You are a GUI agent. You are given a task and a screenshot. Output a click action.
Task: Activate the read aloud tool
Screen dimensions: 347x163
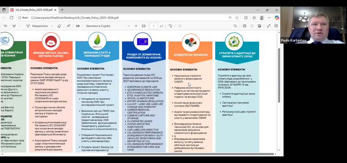pos(69,26)
